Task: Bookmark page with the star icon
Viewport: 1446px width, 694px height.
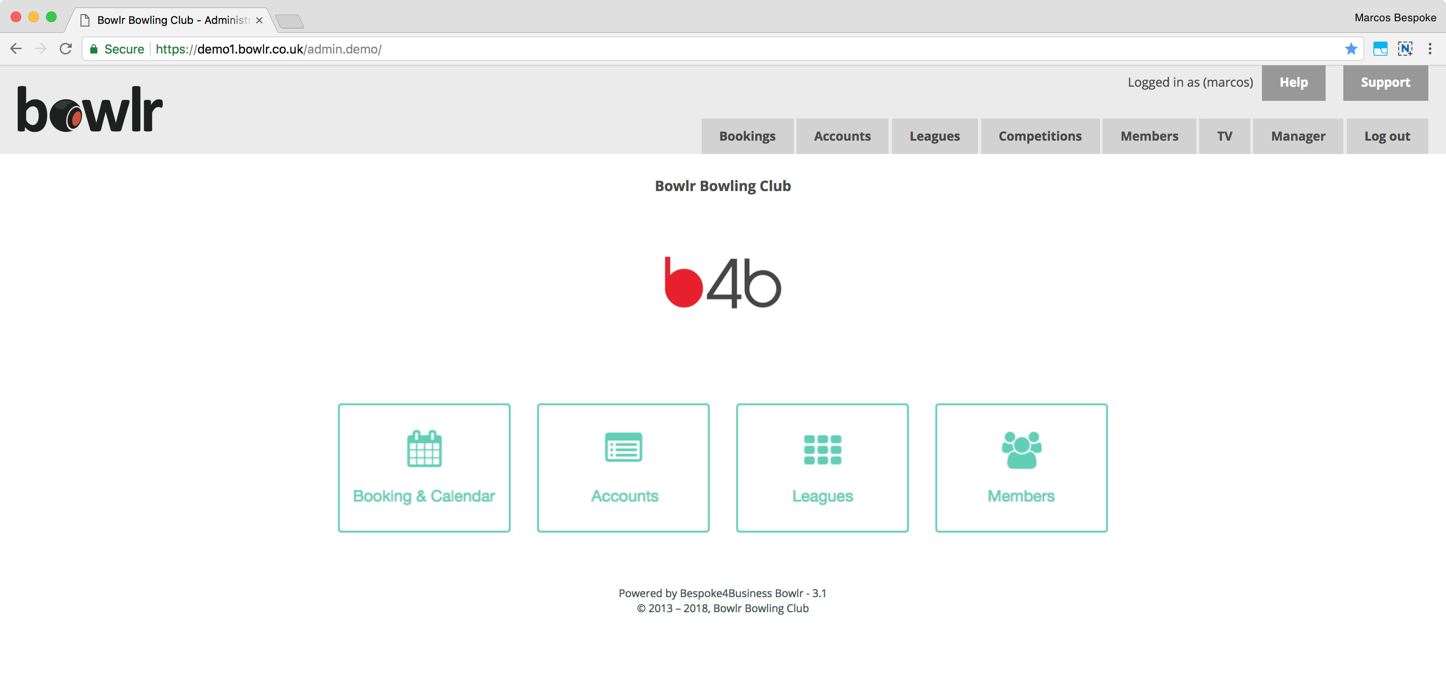Action: tap(1350, 49)
